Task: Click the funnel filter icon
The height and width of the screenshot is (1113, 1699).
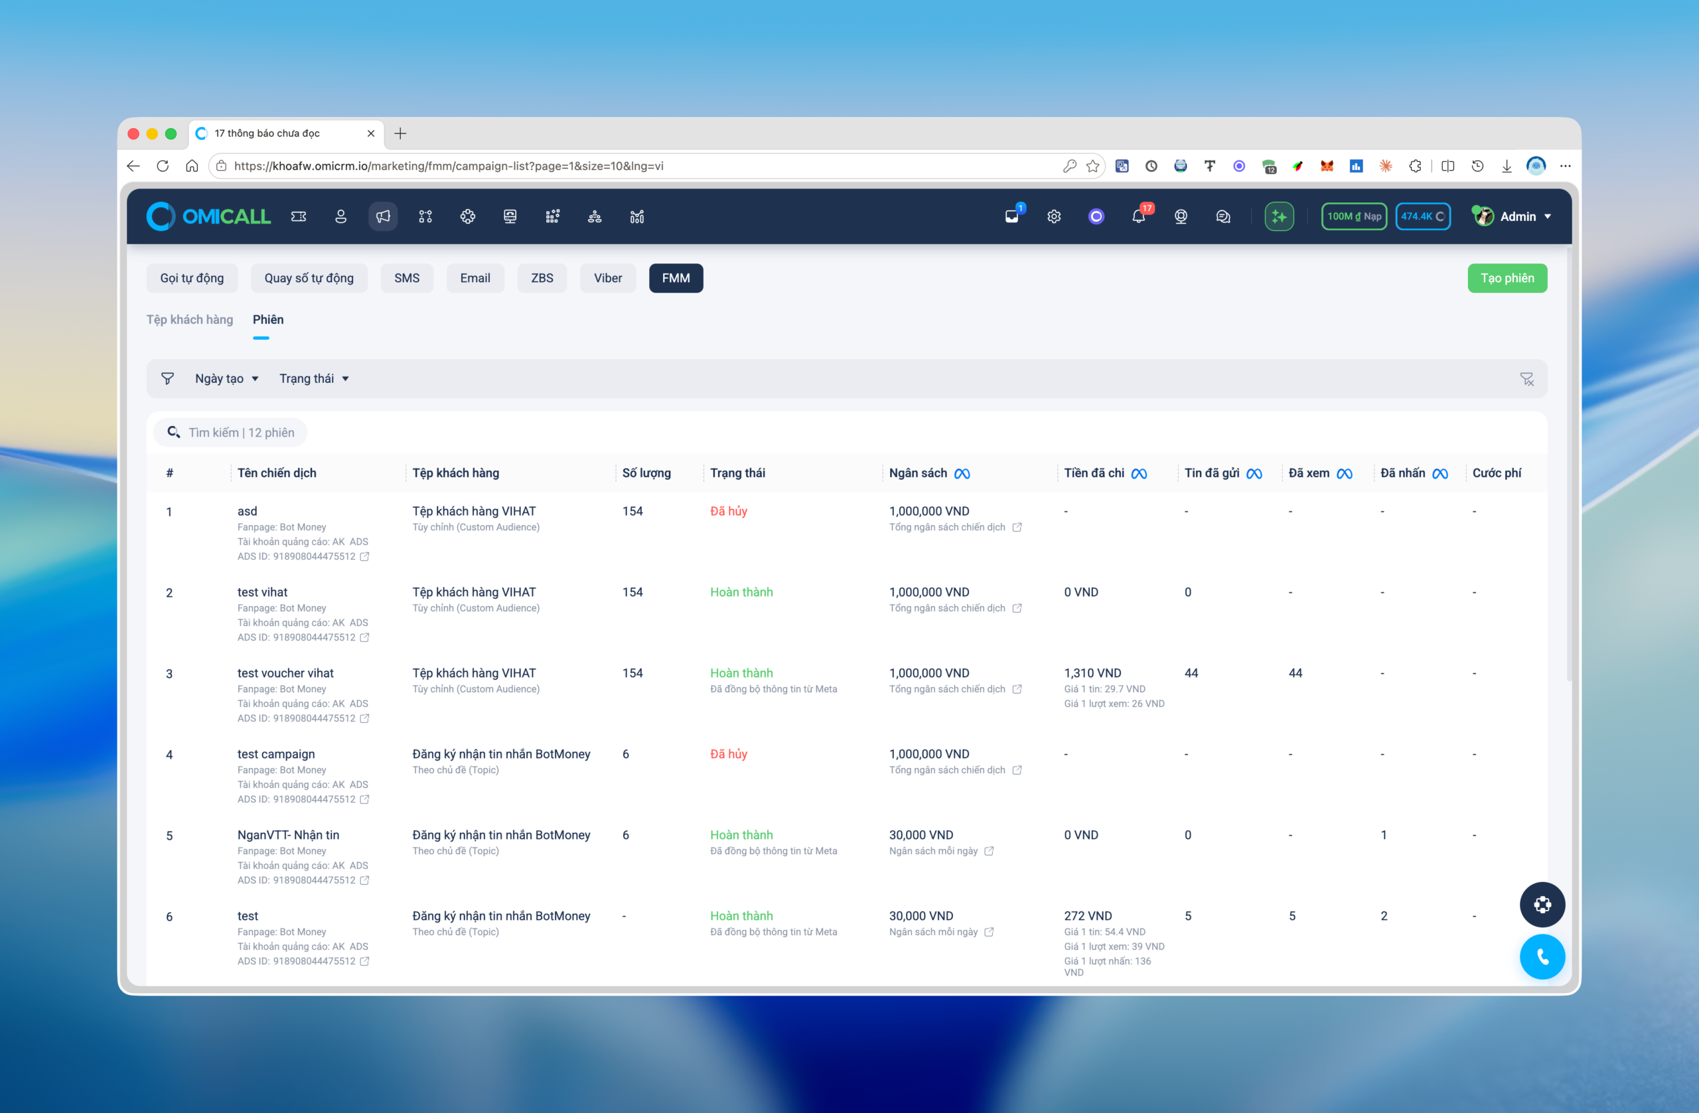Action: [167, 378]
